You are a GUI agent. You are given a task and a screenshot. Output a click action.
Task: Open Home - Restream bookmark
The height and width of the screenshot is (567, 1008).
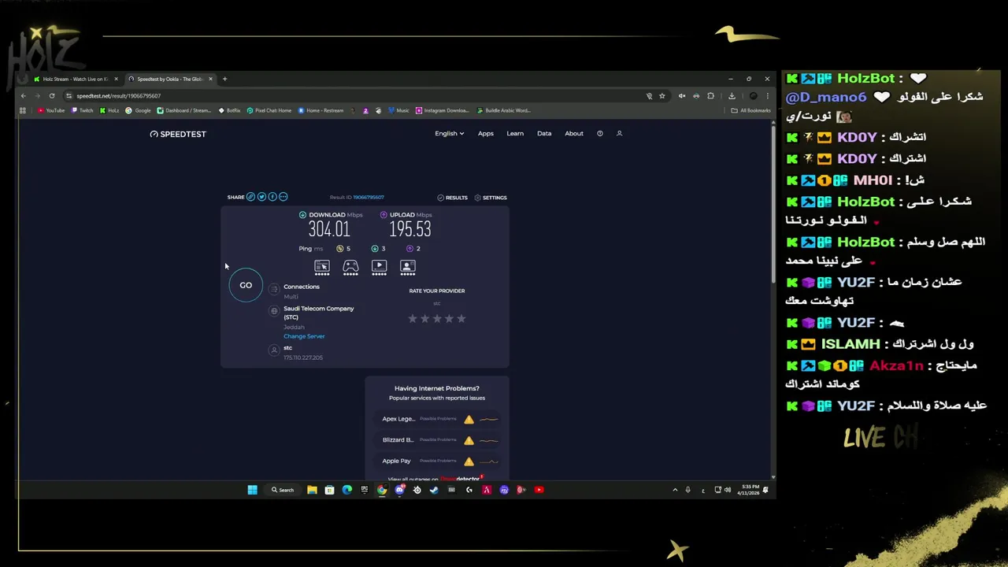click(321, 110)
